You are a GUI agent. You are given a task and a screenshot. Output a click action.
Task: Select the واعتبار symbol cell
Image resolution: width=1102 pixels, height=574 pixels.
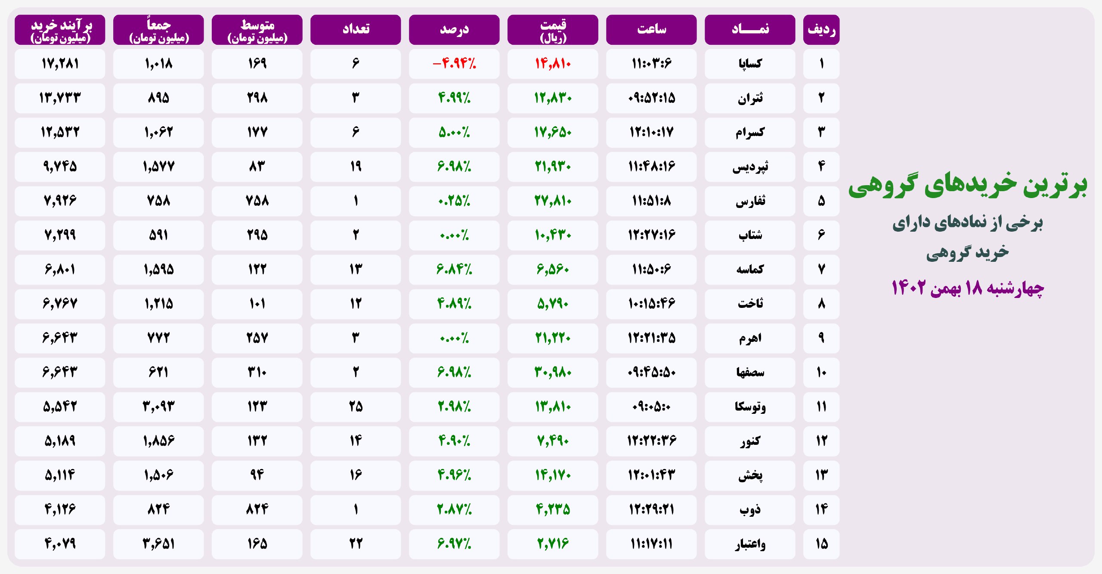pyautogui.click(x=749, y=544)
